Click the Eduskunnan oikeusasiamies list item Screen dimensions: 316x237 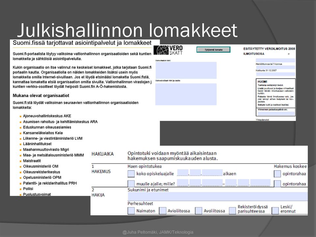coord(47,127)
